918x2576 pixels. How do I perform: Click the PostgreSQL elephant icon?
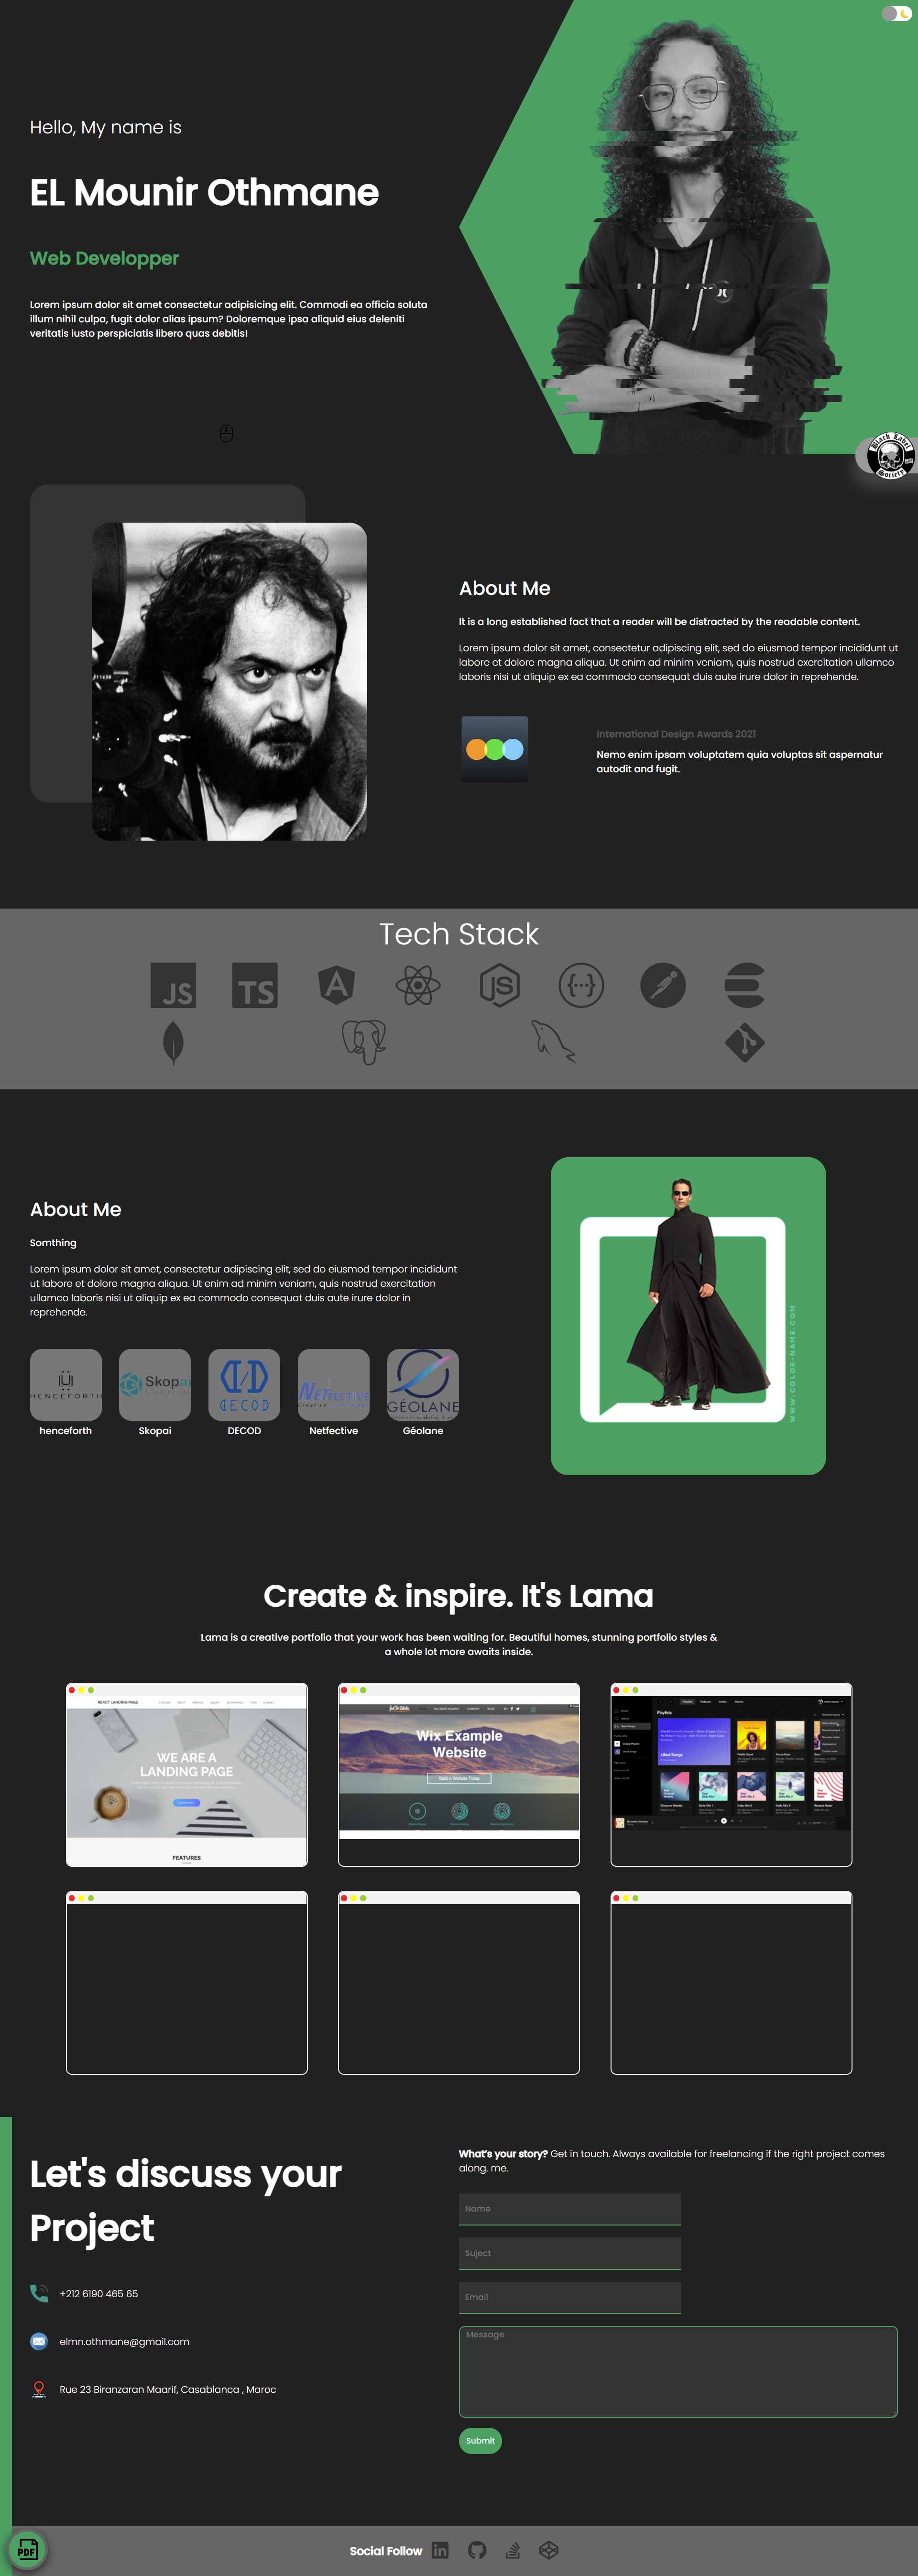[x=364, y=1043]
